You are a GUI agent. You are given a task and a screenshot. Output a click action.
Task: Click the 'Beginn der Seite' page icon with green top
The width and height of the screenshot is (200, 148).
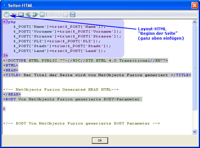7,15
